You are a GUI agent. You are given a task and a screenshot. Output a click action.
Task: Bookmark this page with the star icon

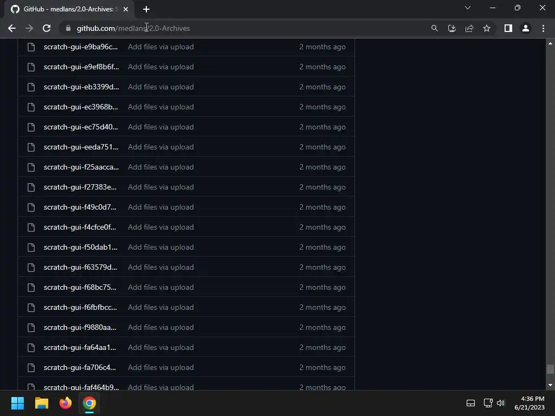tap(487, 28)
